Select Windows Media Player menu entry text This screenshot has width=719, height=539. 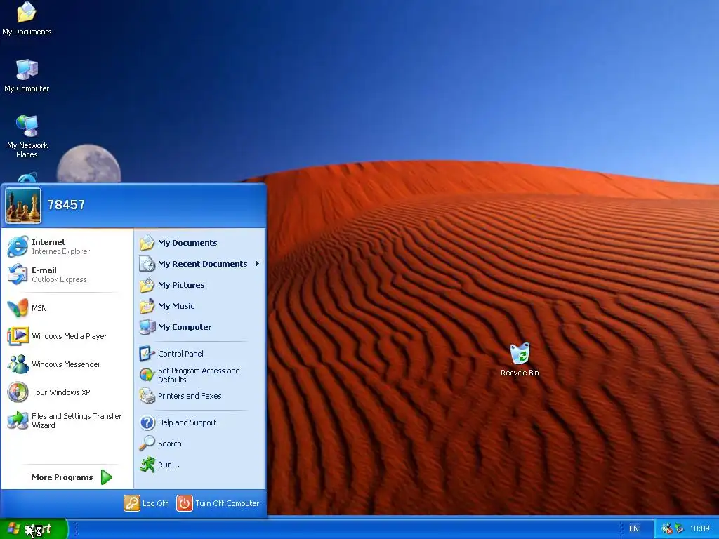tap(70, 336)
